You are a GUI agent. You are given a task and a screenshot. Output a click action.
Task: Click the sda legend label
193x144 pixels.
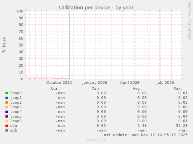(x=14, y=126)
